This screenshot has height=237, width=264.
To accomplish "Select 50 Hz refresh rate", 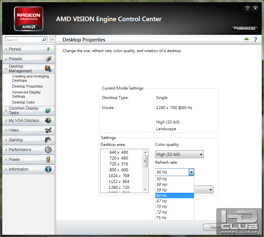I will 175,179.
